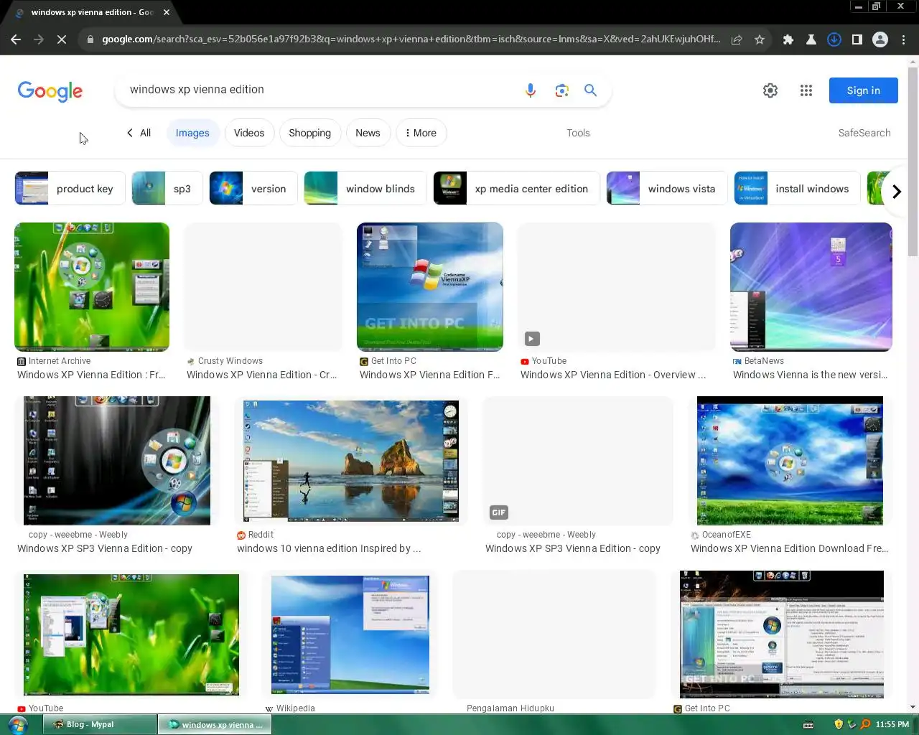Search by image with Google Lens icon
Image resolution: width=919 pixels, height=735 pixels.
(561, 90)
